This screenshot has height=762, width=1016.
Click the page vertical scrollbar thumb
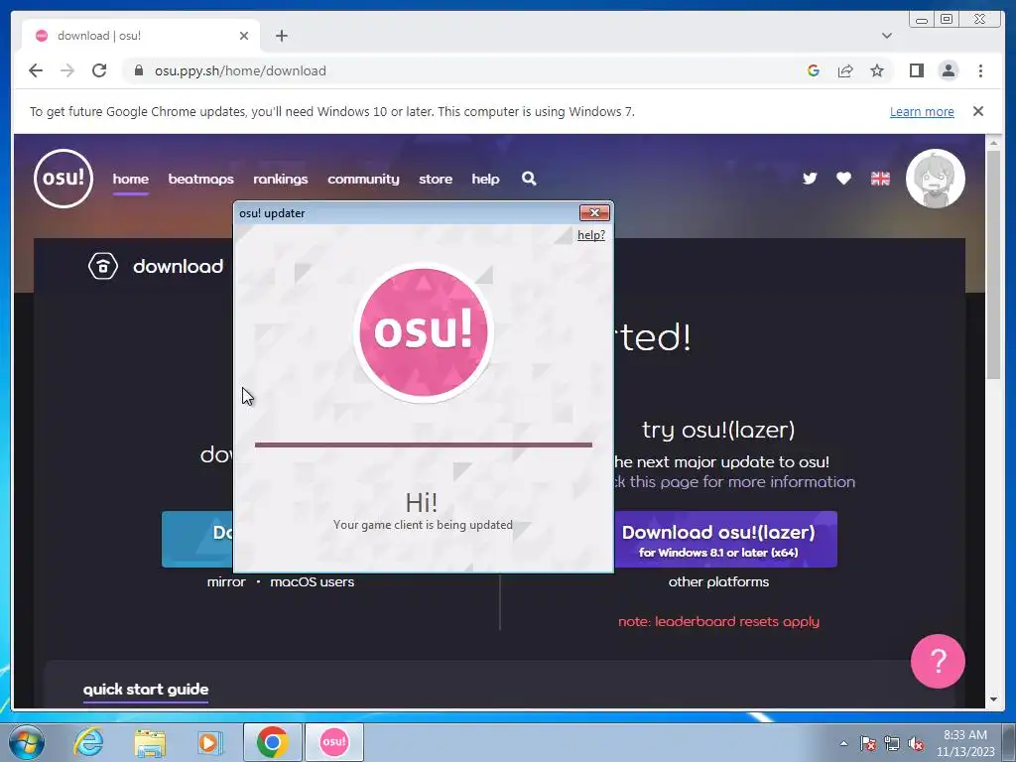coord(993,264)
